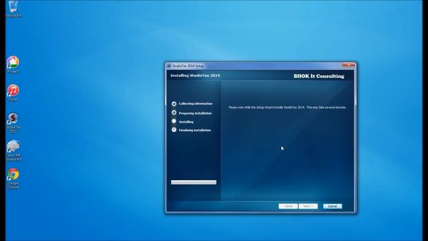Select the StudioTax 2013 desktop shortcut

(x=13, y=123)
